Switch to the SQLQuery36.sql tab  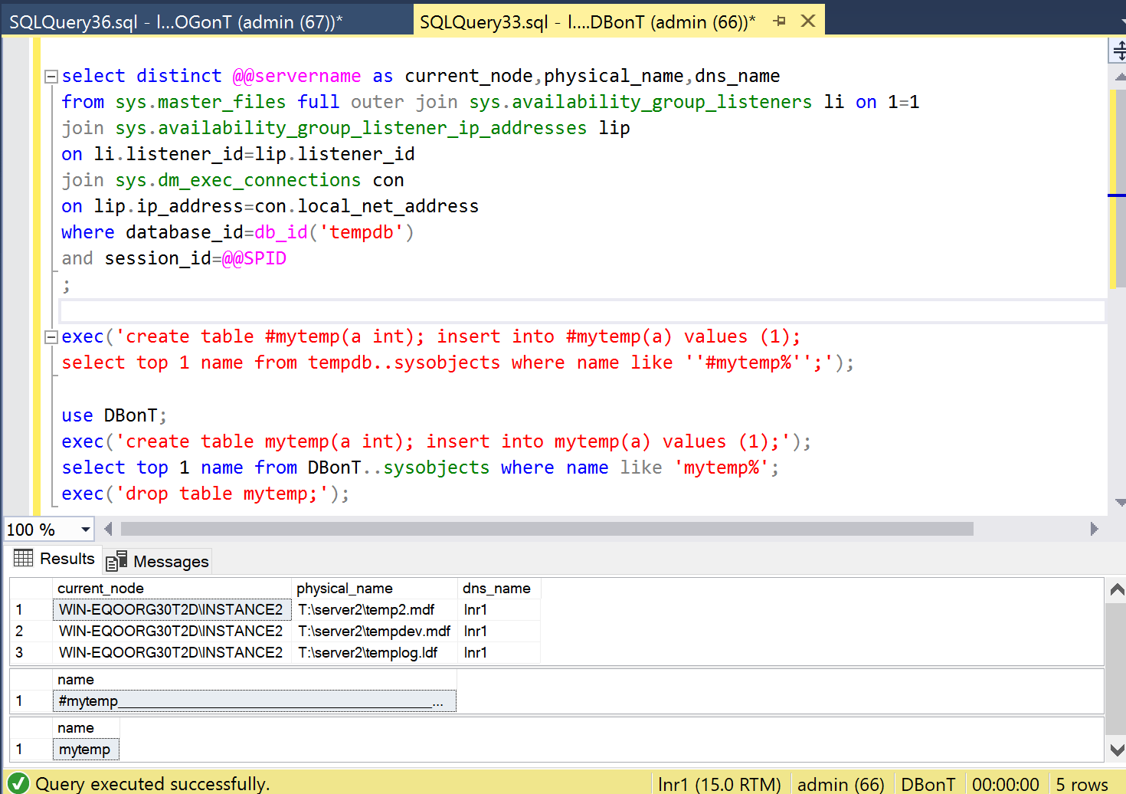tap(176, 21)
